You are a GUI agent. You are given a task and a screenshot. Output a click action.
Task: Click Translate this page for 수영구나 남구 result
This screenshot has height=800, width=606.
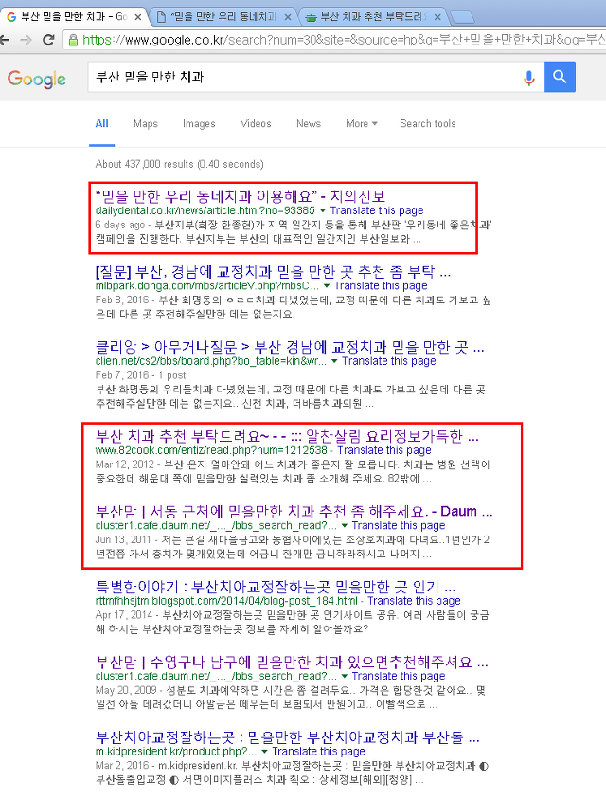[399, 676]
